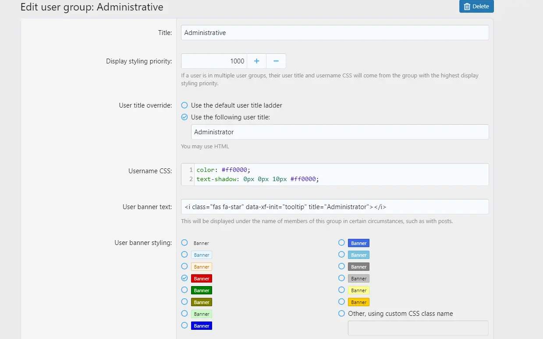The height and width of the screenshot is (339, 543).
Task: Choose the plain unstyled banner option
Action: click(185, 243)
